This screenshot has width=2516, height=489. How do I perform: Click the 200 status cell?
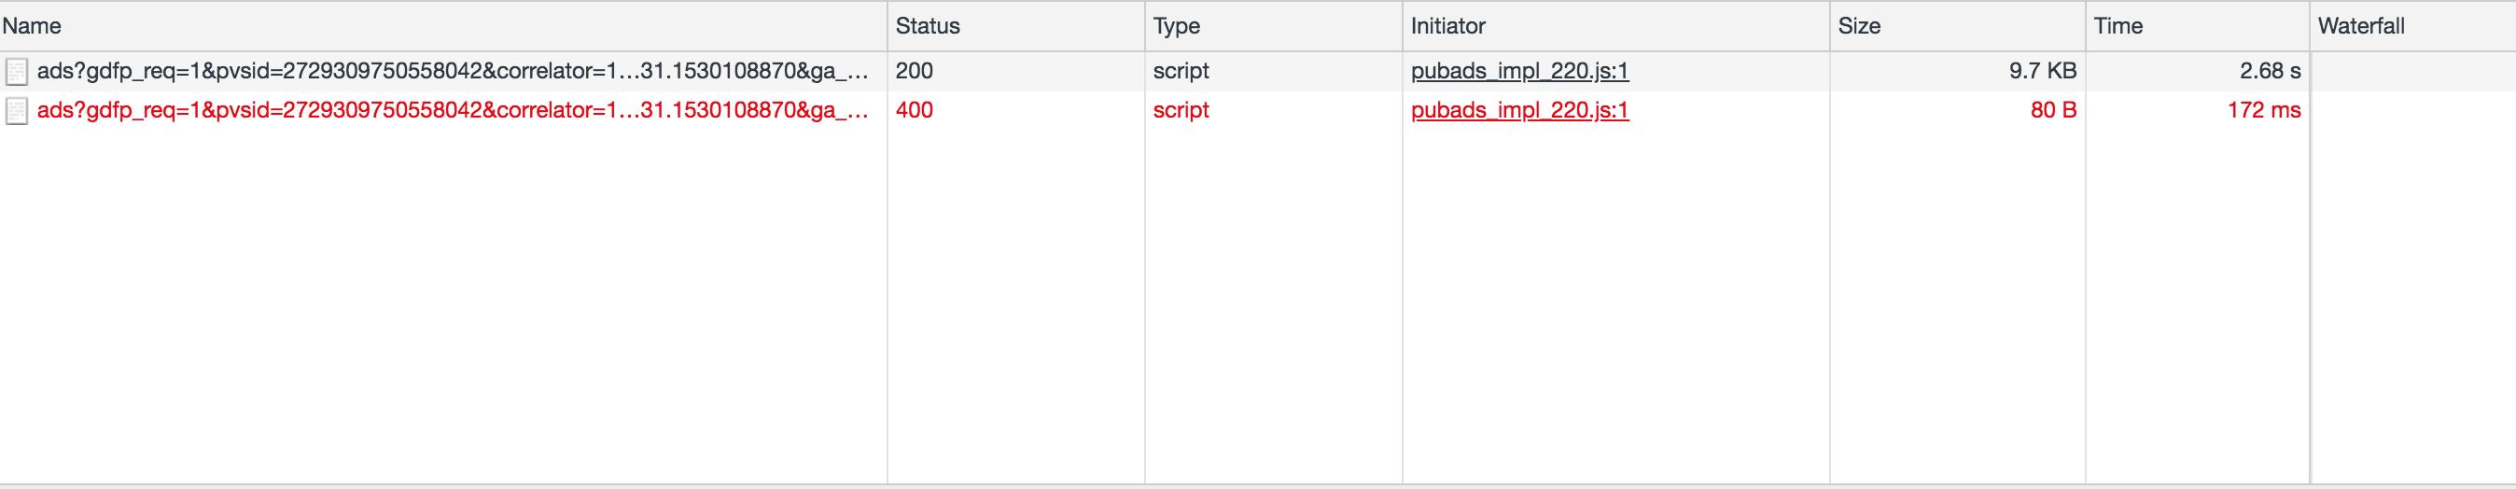point(915,71)
